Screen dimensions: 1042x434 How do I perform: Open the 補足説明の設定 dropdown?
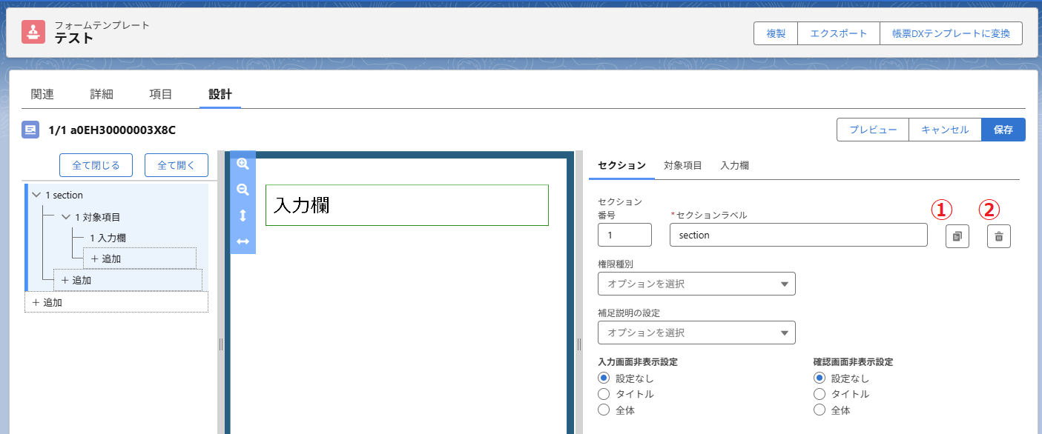tap(696, 333)
